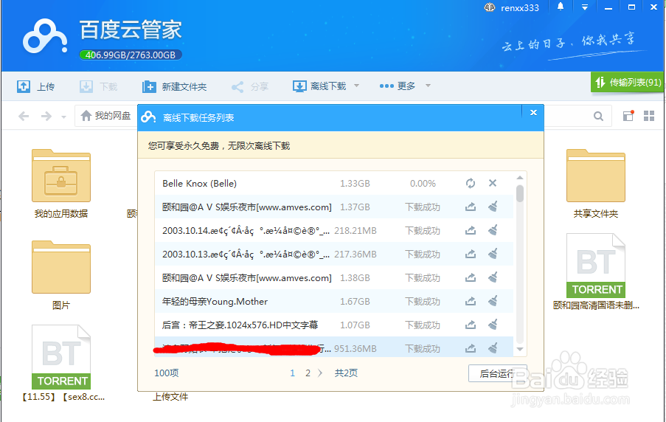666x422 pixels.
Task: Retry the Belle Knox (Belle) task
Action: (471, 183)
